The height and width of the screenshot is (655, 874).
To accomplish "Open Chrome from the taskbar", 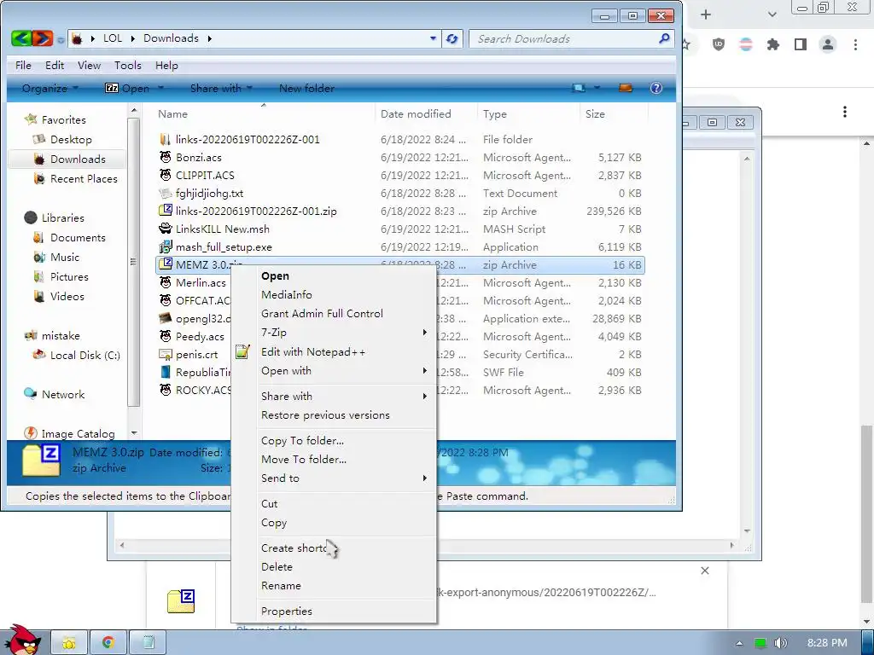I will [x=108, y=643].
